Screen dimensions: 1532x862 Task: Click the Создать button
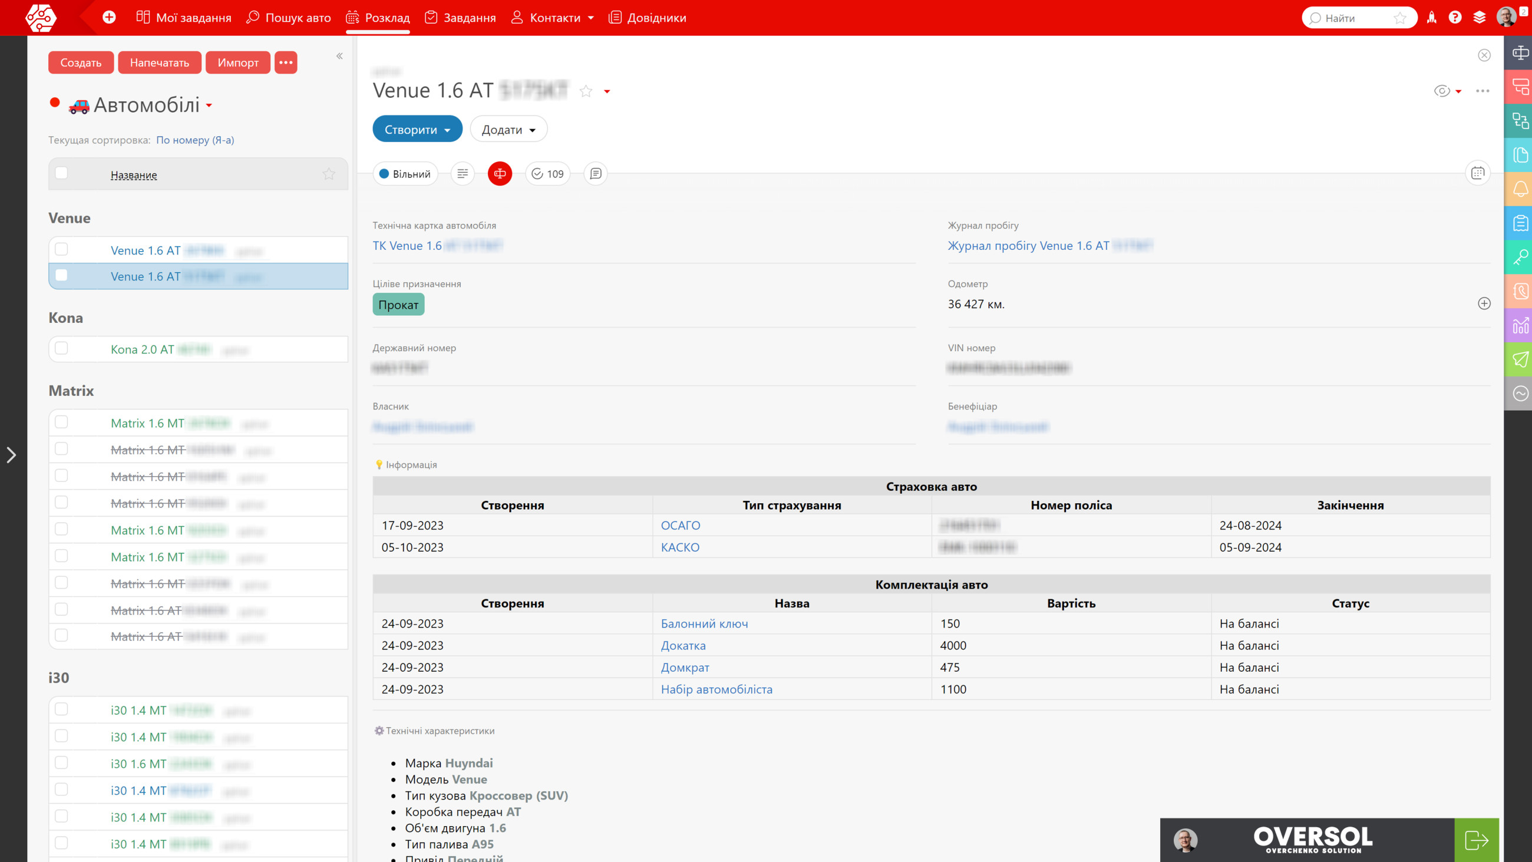(x=81, y=62)
